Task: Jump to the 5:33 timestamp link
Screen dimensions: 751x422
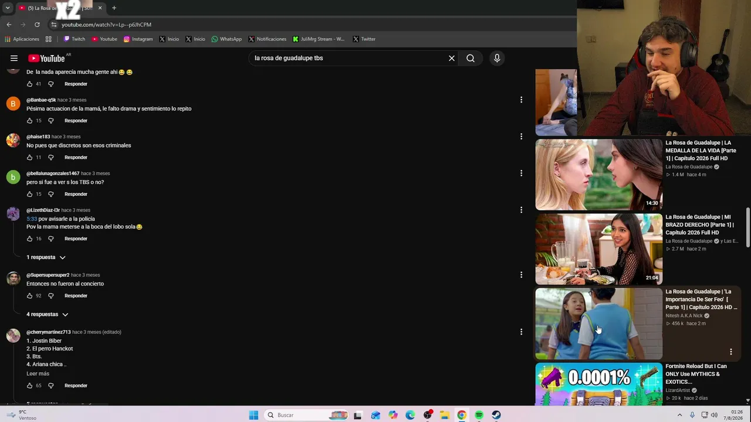Action: 32,219
